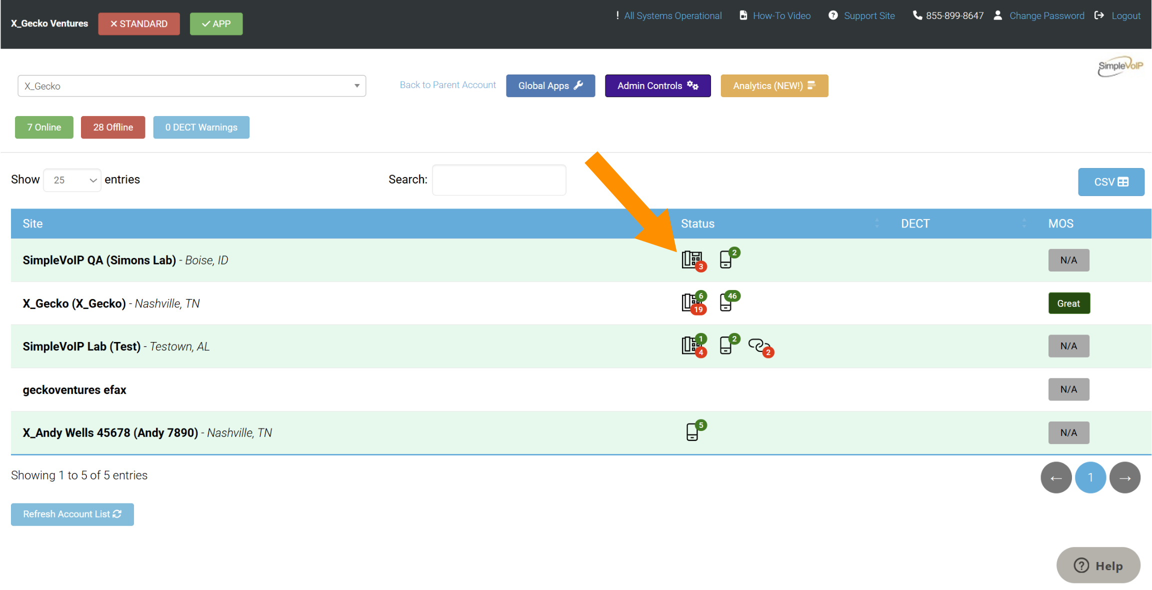Screen dimensions: 1152x590
Task: Open Admin Controls
Action: click(657, 85)
